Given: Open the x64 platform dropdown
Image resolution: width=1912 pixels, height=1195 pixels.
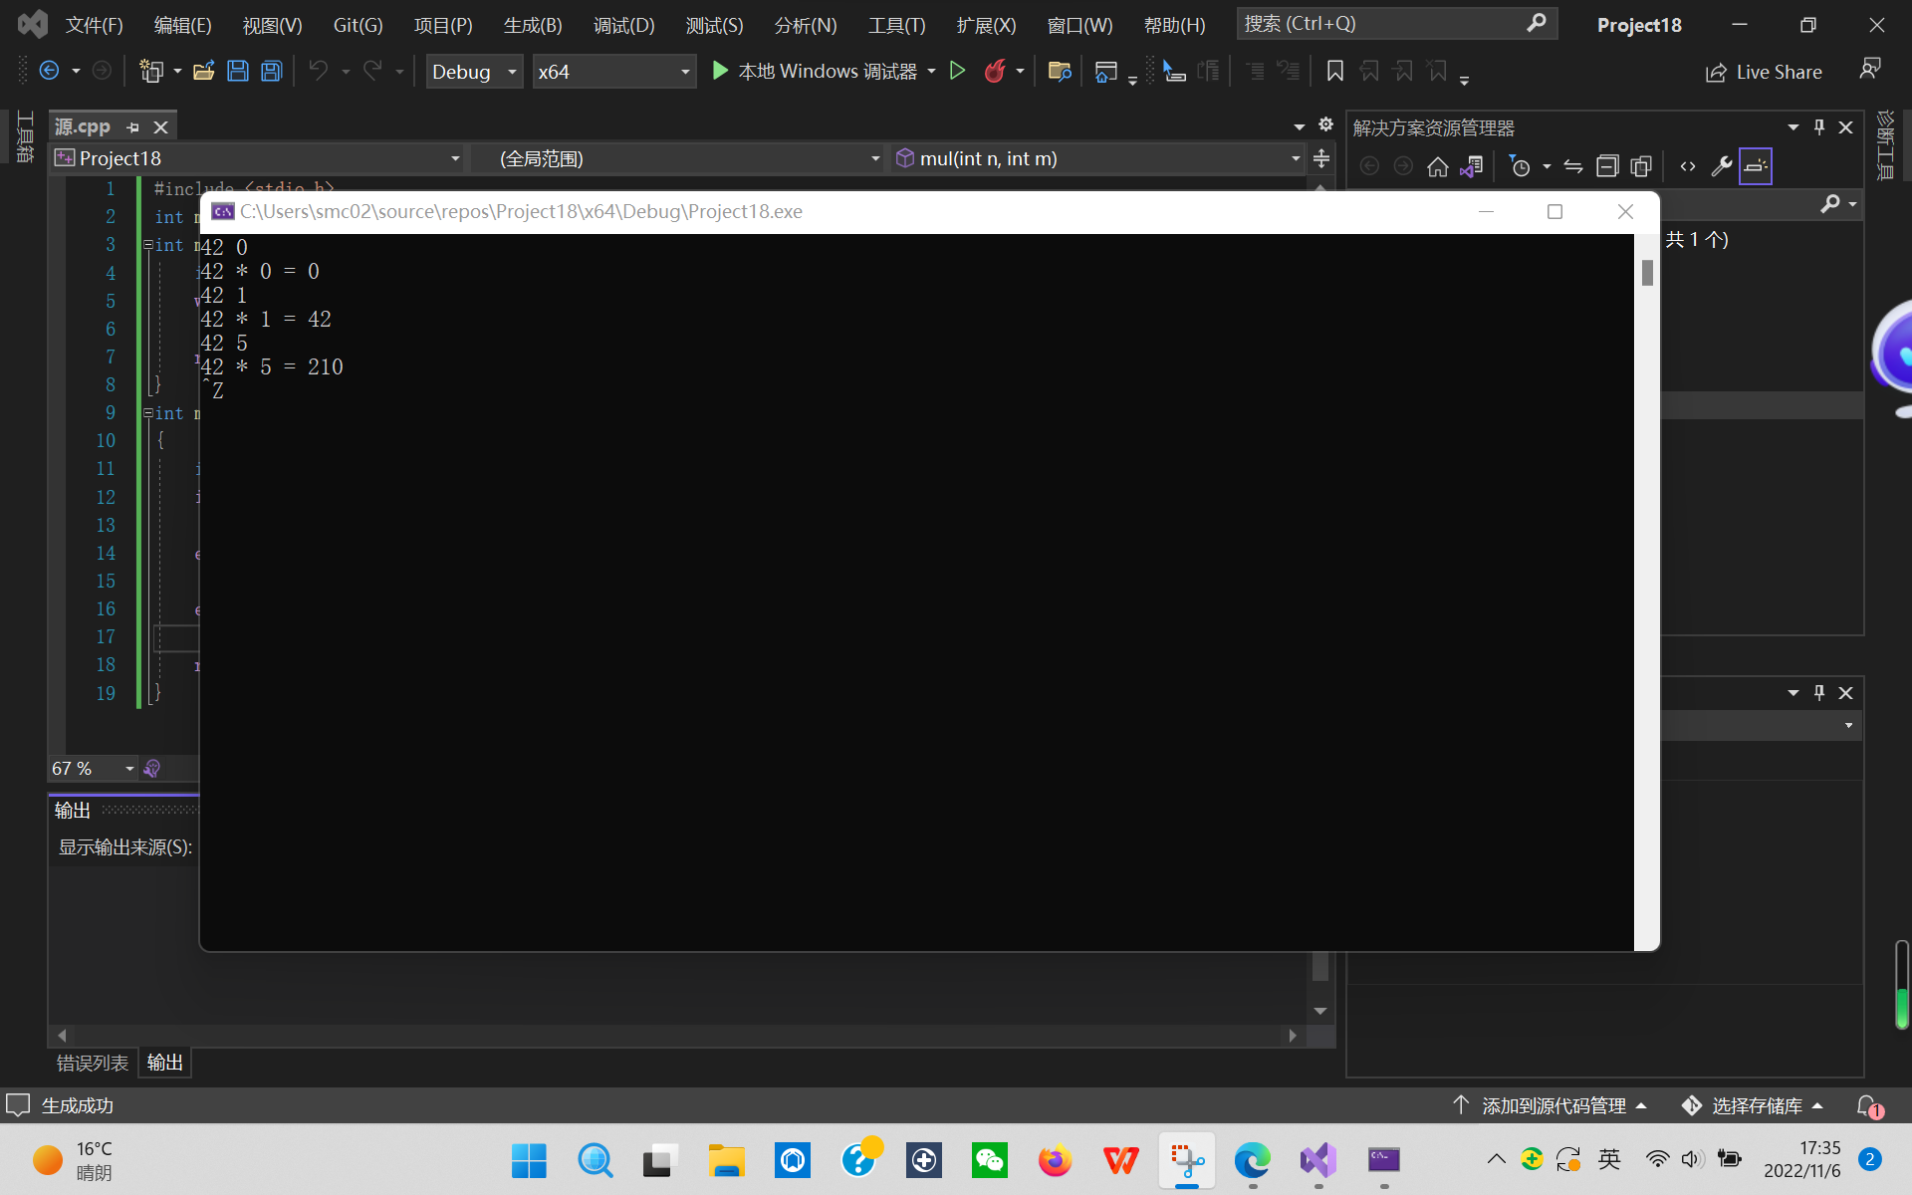Looking at the screenshot, I should point(613,72).
